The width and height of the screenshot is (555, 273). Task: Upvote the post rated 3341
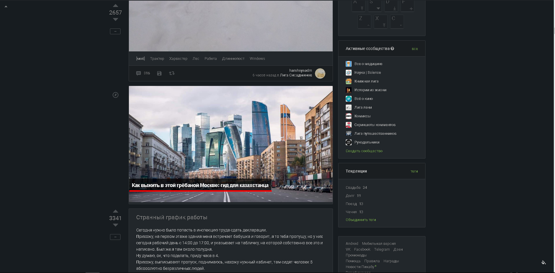pos(116,211)
